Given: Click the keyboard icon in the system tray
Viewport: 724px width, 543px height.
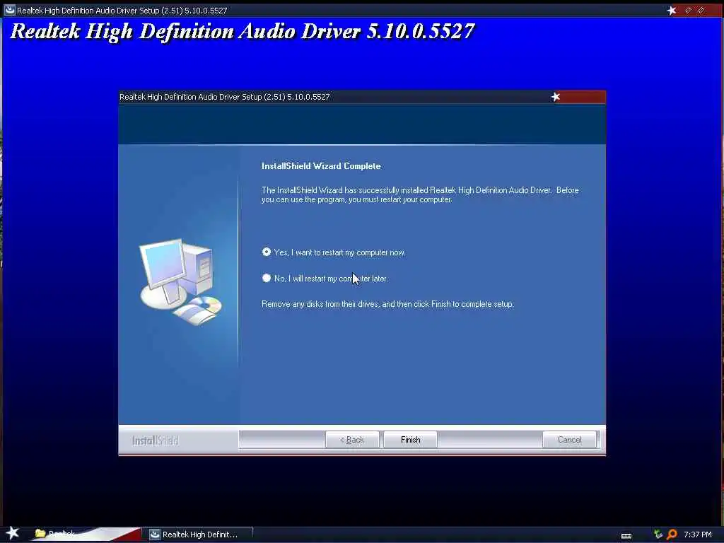Looking at the screenshot, I should (626, 536).
